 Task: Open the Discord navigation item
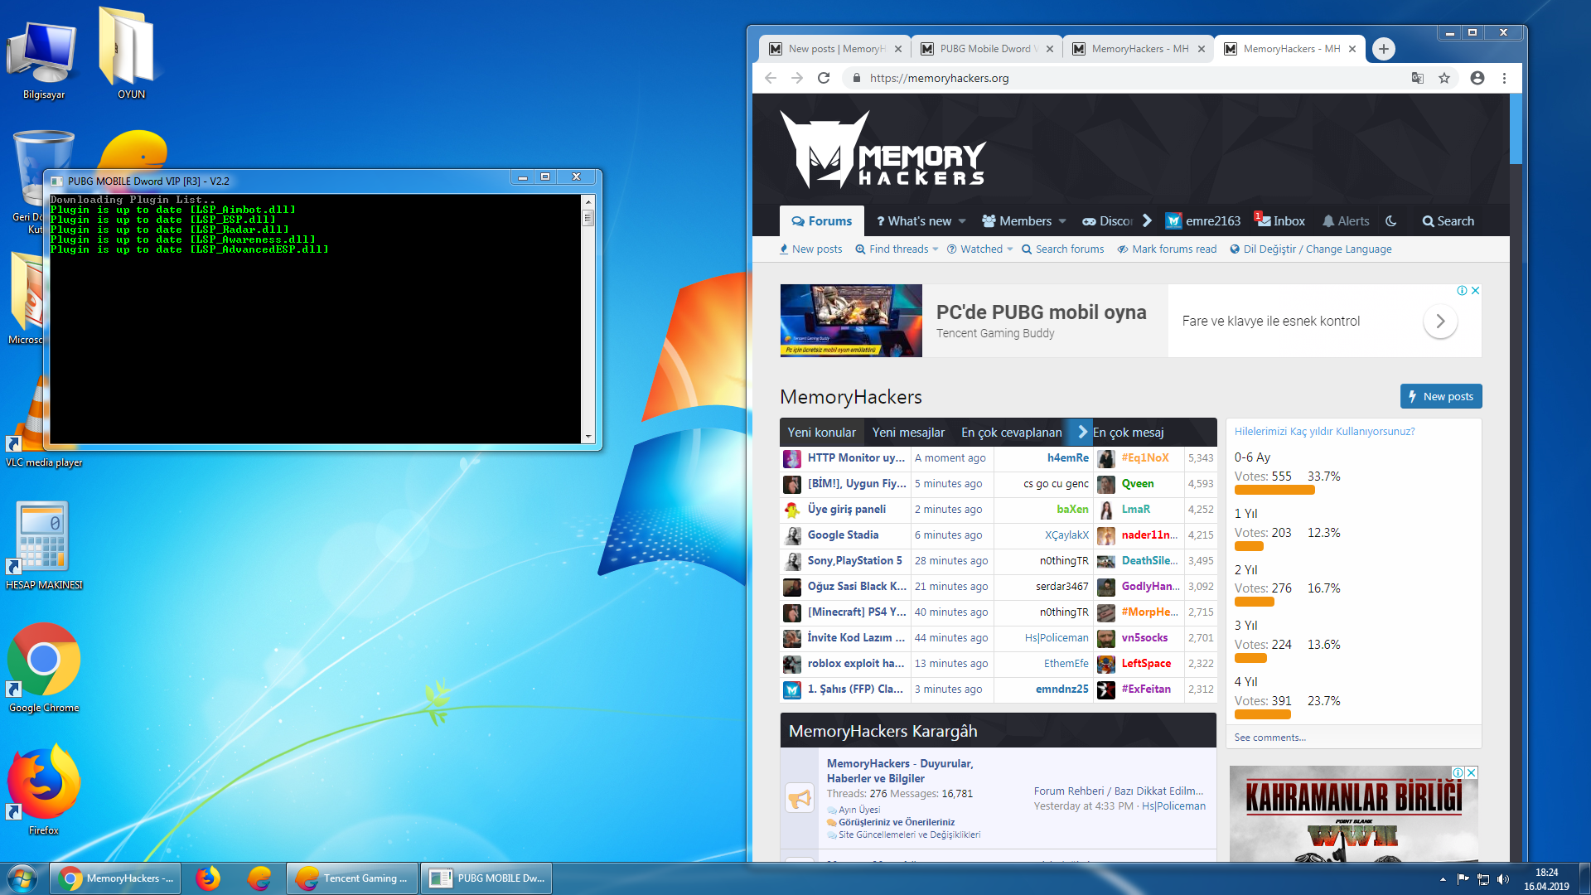(1107, 221)
